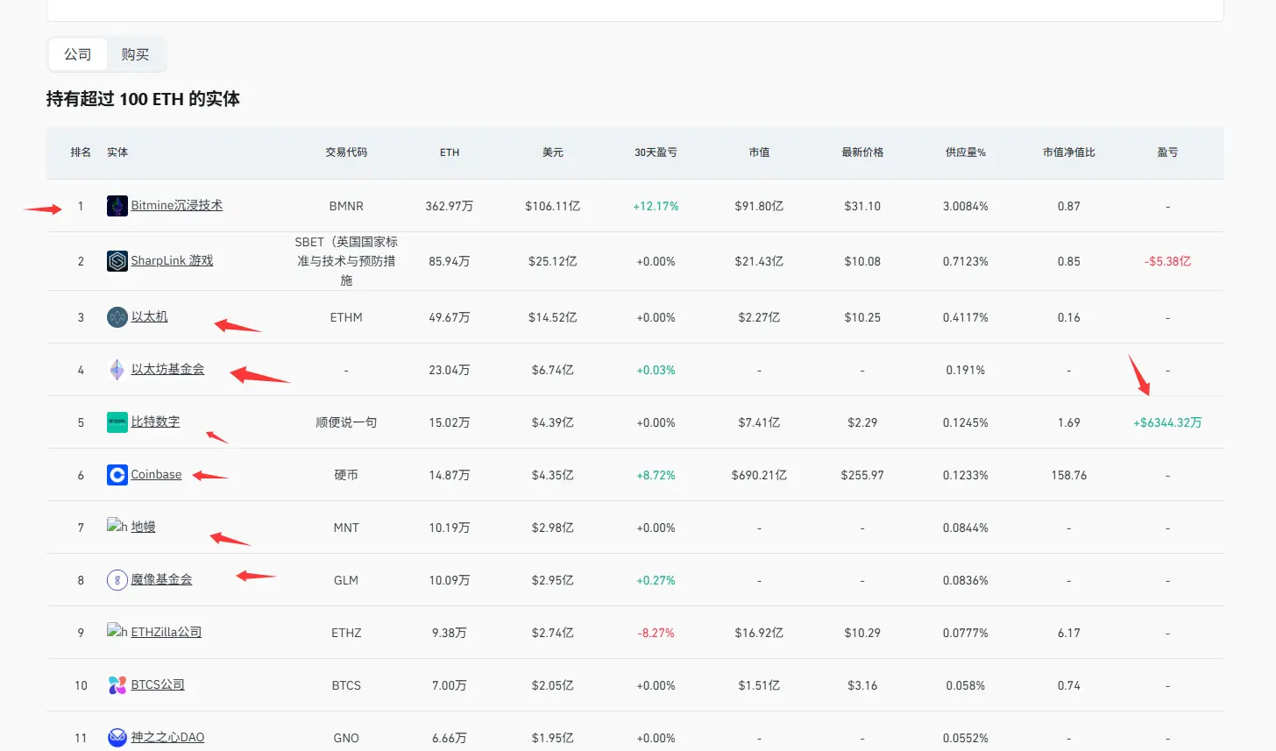Click the MNT ticker cell
This screenshot has height=751, width=1276.
(346, 528)
